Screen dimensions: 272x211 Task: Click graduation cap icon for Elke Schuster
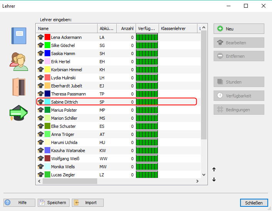click(41, 126)
